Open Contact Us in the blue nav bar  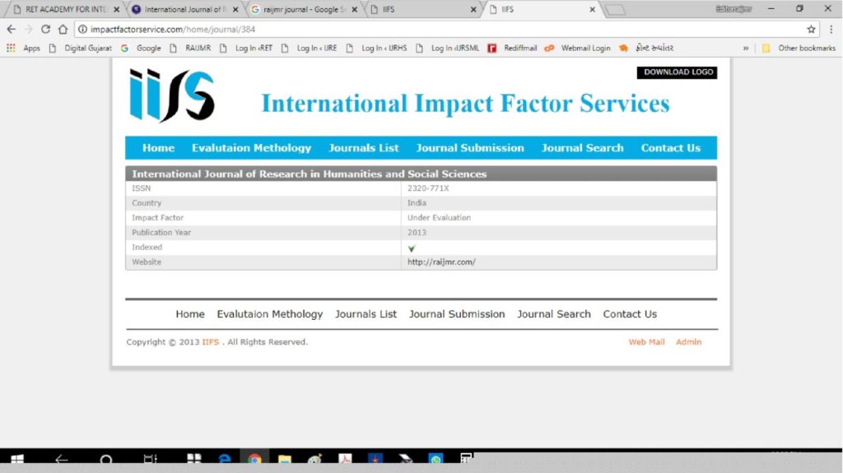click(670, 148)
